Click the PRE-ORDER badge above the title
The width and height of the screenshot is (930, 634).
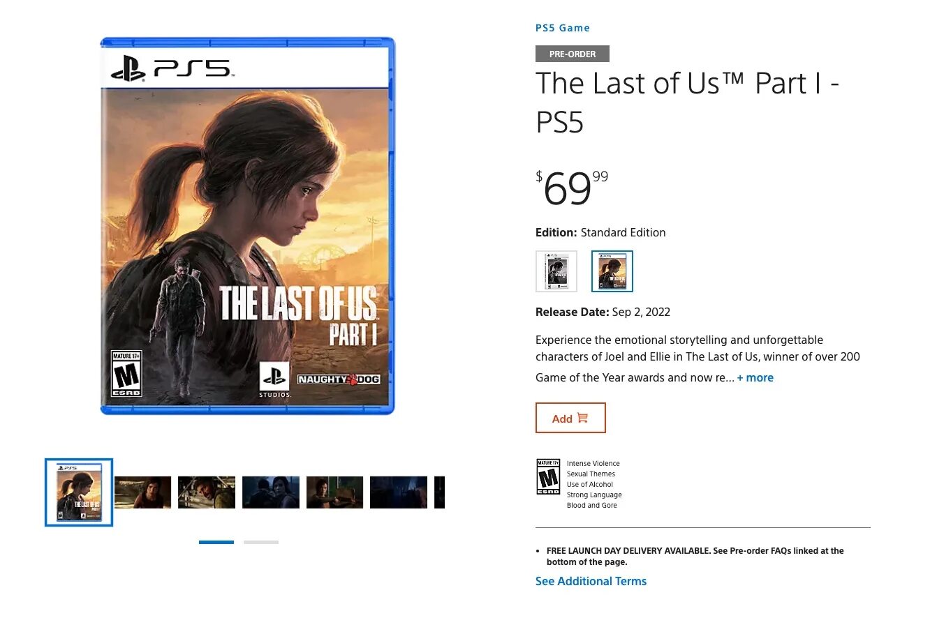tap(573, 54)
